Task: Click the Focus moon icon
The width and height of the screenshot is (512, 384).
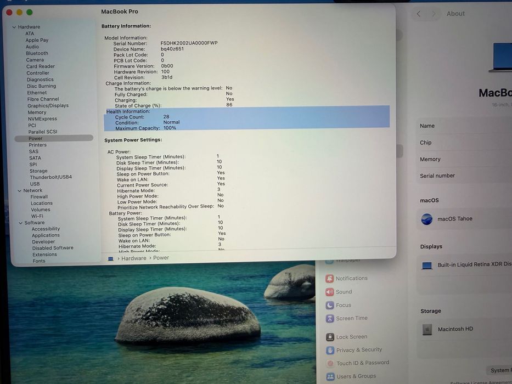Action: pos(330,305)
